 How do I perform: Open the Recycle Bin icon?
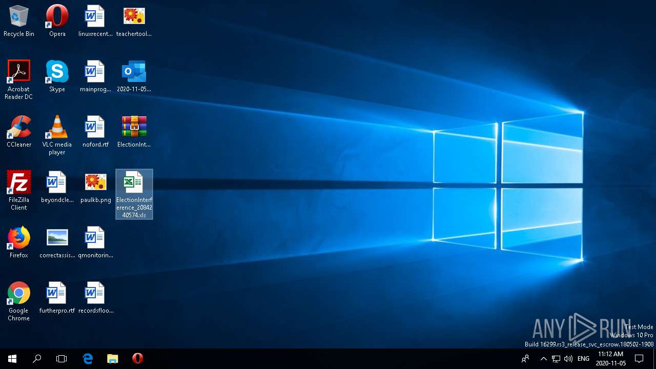tap(19, 20)
